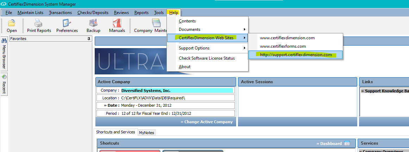Click the Company Maintenance toolbar icon
Image resolution: width=409 pixels, height=152 pixels.
[x=156, y=23]
